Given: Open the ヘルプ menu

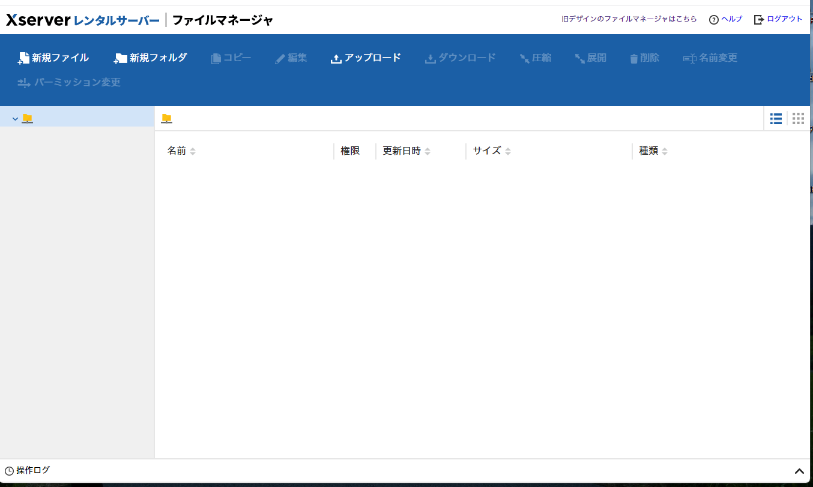Looking at the screenshot, I should [x=725, y=19].
